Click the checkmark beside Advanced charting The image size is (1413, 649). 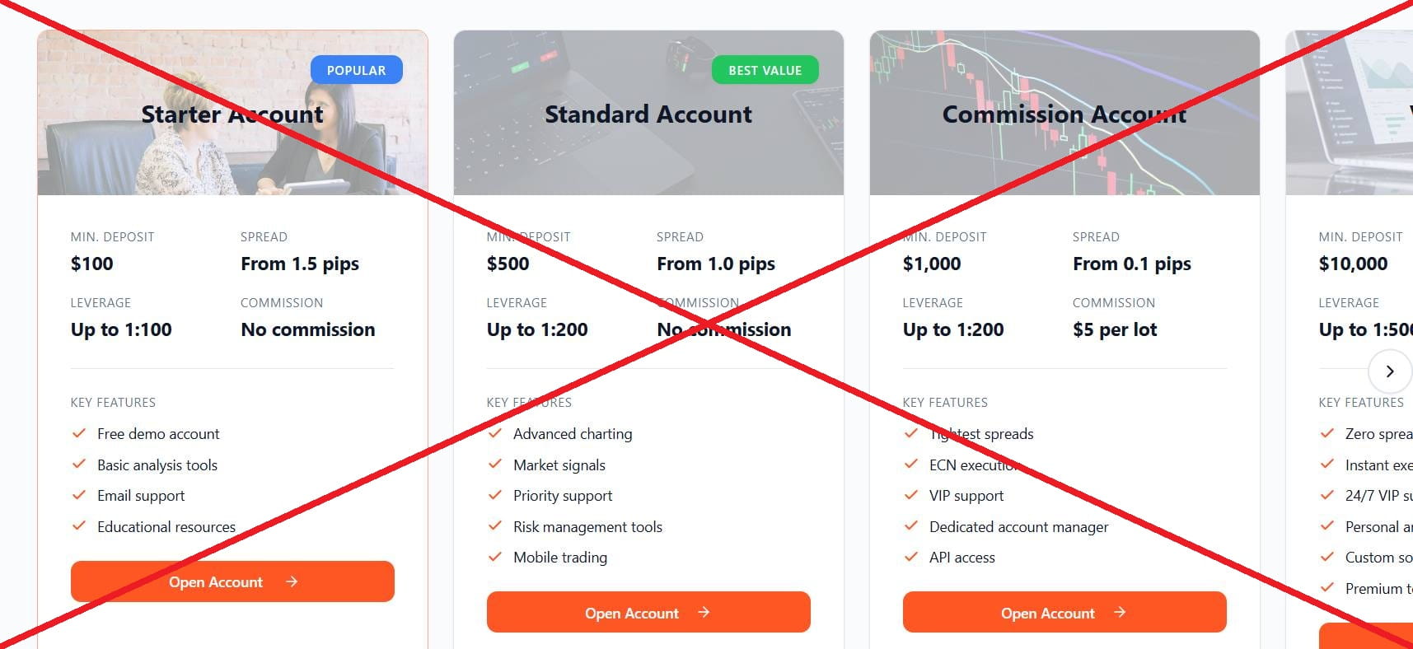point(496,433)
